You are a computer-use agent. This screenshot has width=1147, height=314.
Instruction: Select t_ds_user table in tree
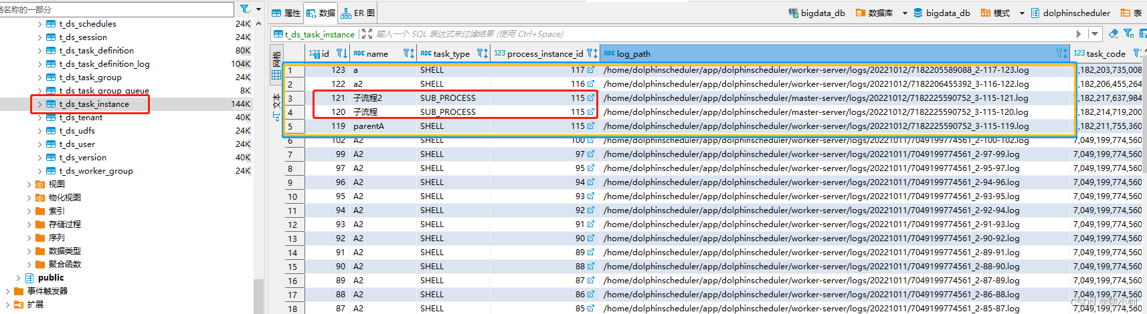point(77,144)
